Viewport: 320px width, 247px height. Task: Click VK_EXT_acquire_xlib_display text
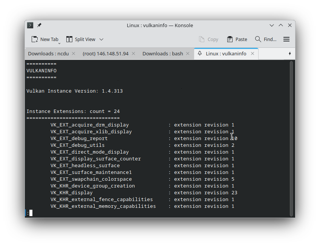coord(91,132)
